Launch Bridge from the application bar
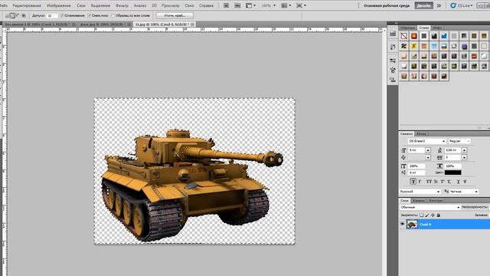This screenshot has width=490, height=276. click(227, 5)
